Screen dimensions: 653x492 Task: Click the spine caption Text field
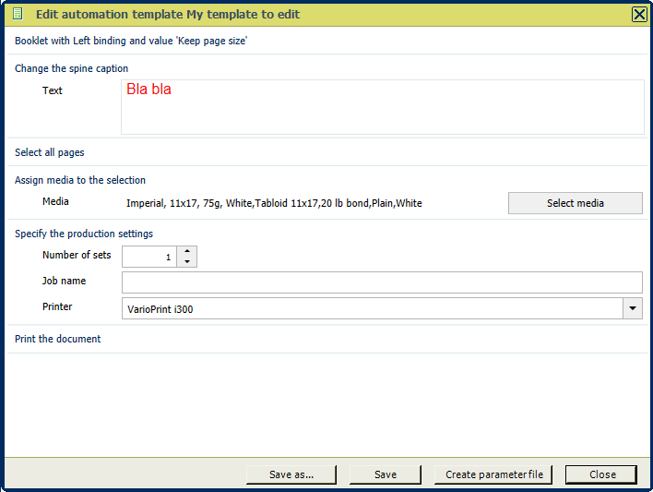point(383,107)
